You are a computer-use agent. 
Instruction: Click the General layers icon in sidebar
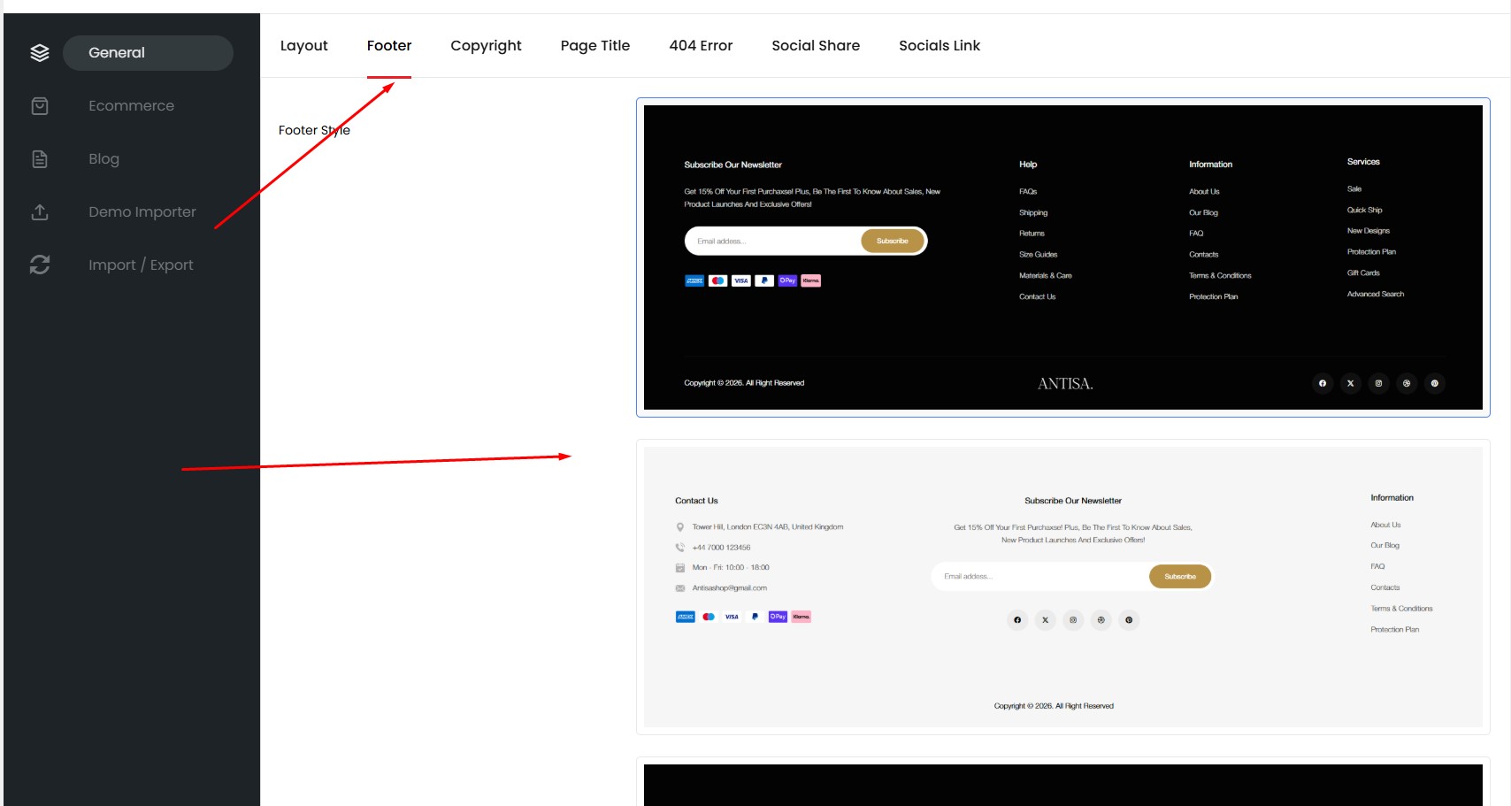coord(40,53)
